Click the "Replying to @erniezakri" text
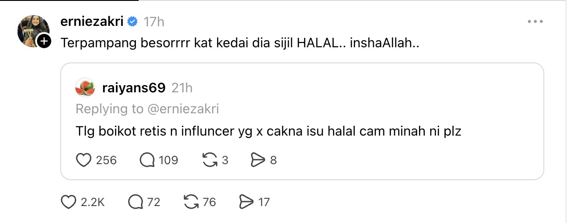Screen dimensions: 567x223 147,109
